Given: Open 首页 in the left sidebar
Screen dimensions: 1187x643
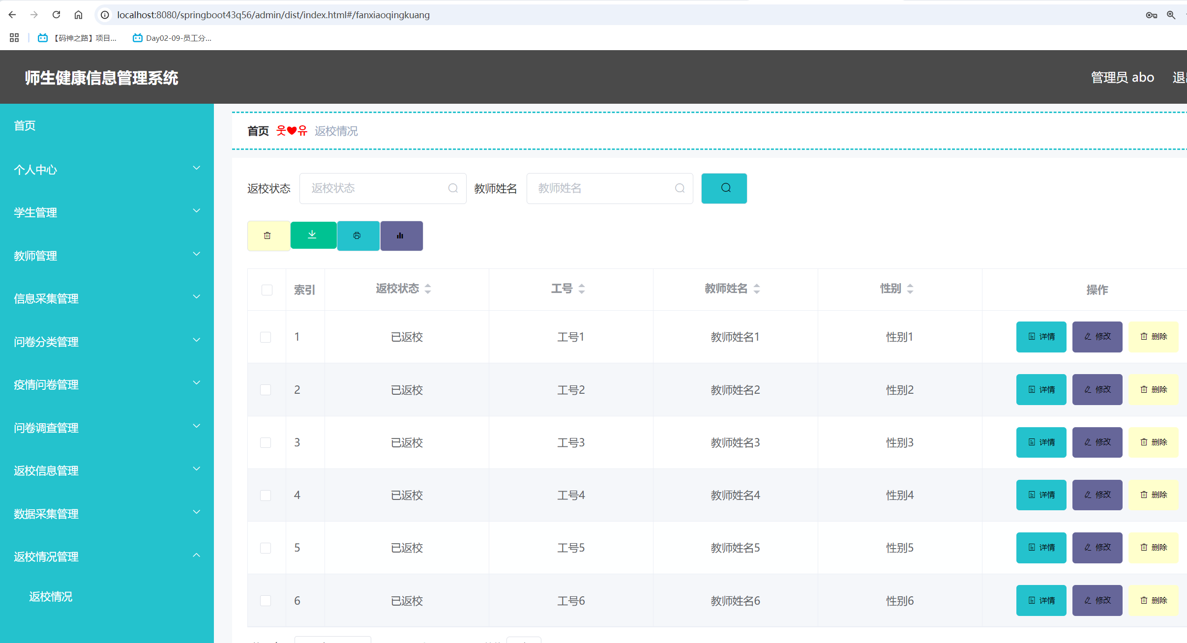Looking at the screenshot, I should (x=25, y=126).
